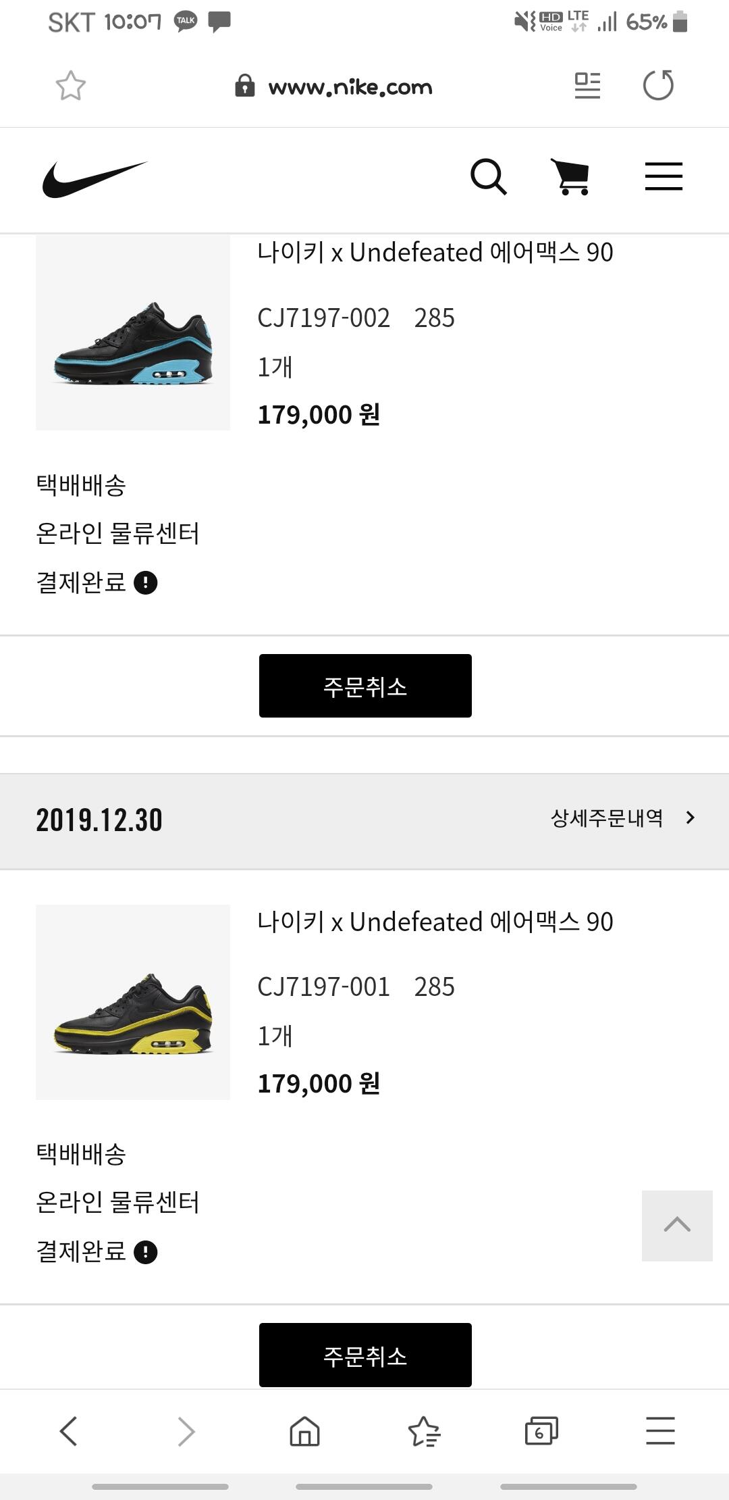Open reader mode icon in address bar
The width and height of the screenshot is (729, 1500).
587,86
